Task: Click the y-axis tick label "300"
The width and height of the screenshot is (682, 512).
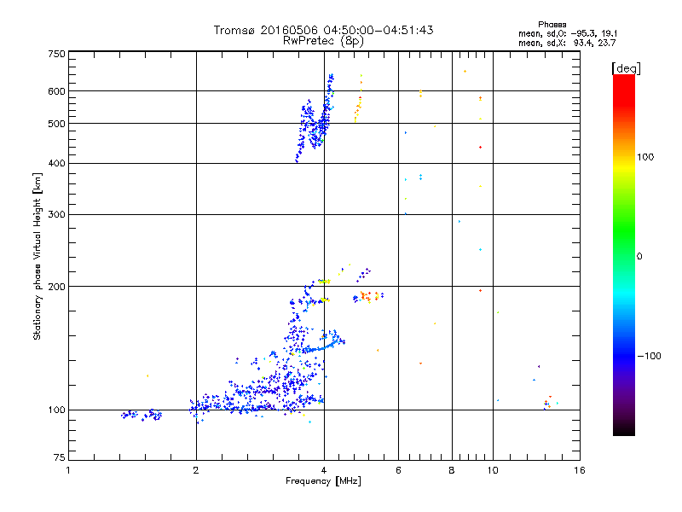Action: [x=56, y=214]
